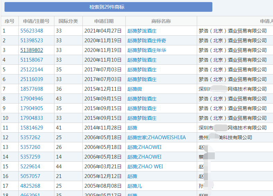Open trademark 赵薇梦珑酒庄 in row 4
Image resolution: width=273 pixels, height=196 pixels.
click(x=142, y=60)
